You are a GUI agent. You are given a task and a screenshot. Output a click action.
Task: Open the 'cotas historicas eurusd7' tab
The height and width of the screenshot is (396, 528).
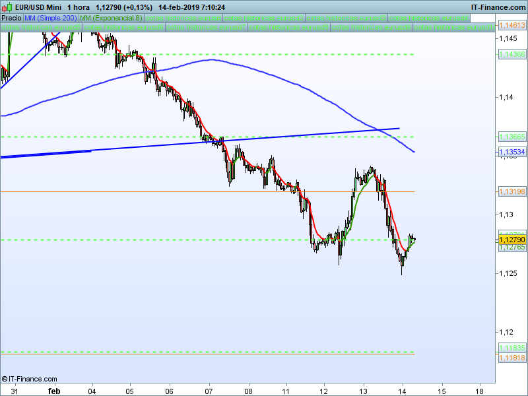pos(206,27)
